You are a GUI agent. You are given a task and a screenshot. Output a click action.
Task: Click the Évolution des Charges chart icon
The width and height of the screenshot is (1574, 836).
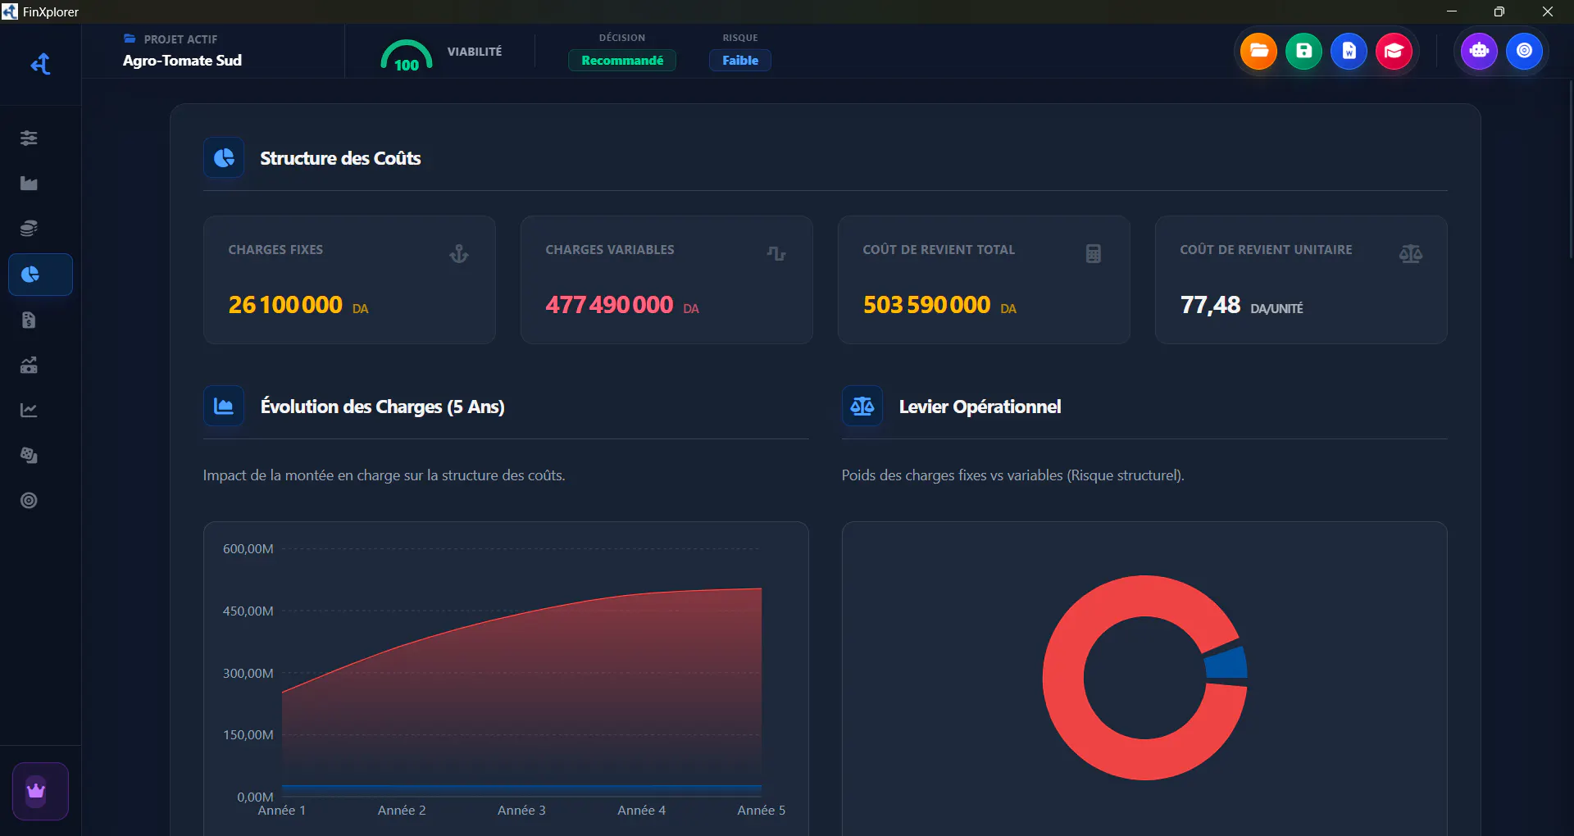[224, 406]
